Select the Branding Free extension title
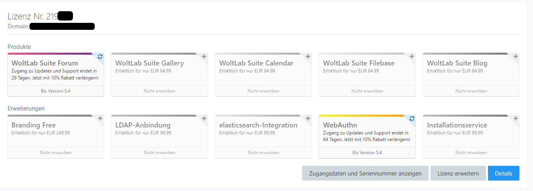This screenshot has width=533, height=191. tap(33, 125)
